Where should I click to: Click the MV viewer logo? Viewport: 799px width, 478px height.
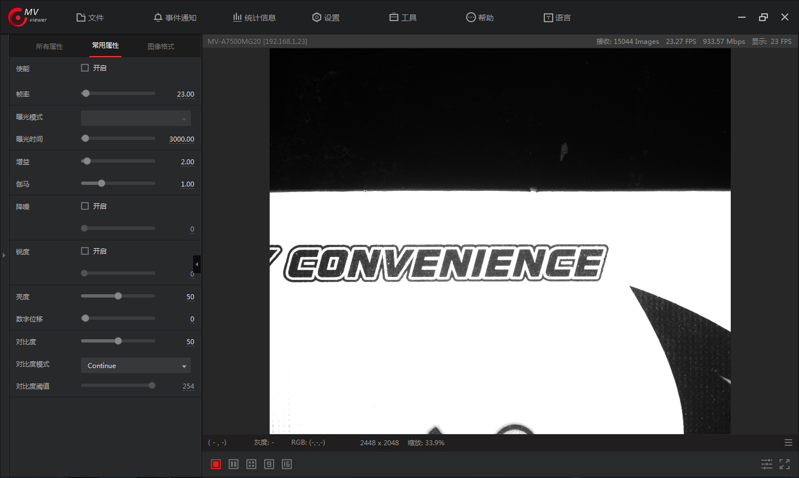[x=28, y=17]
